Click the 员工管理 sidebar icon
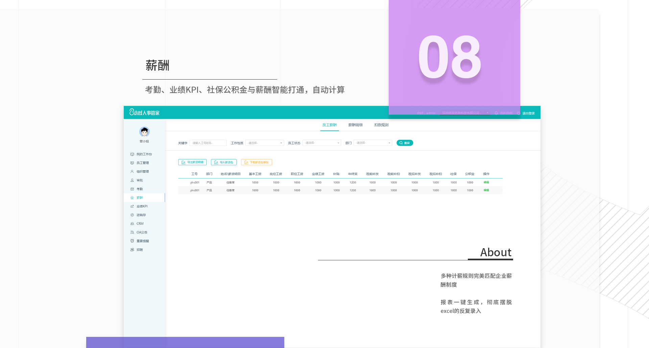 [132, 163]
